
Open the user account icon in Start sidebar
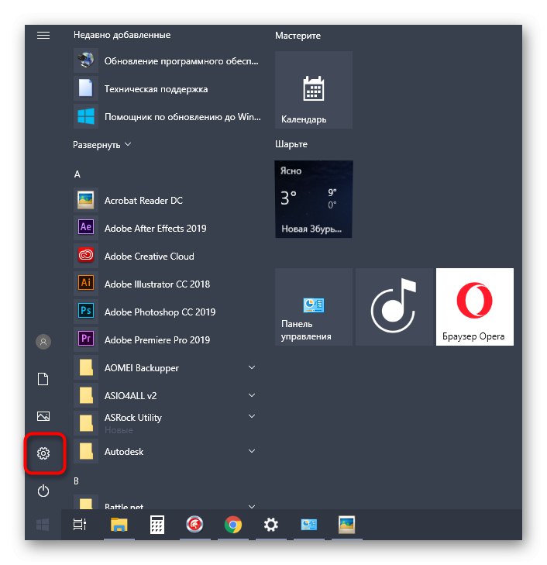point(43,342)
